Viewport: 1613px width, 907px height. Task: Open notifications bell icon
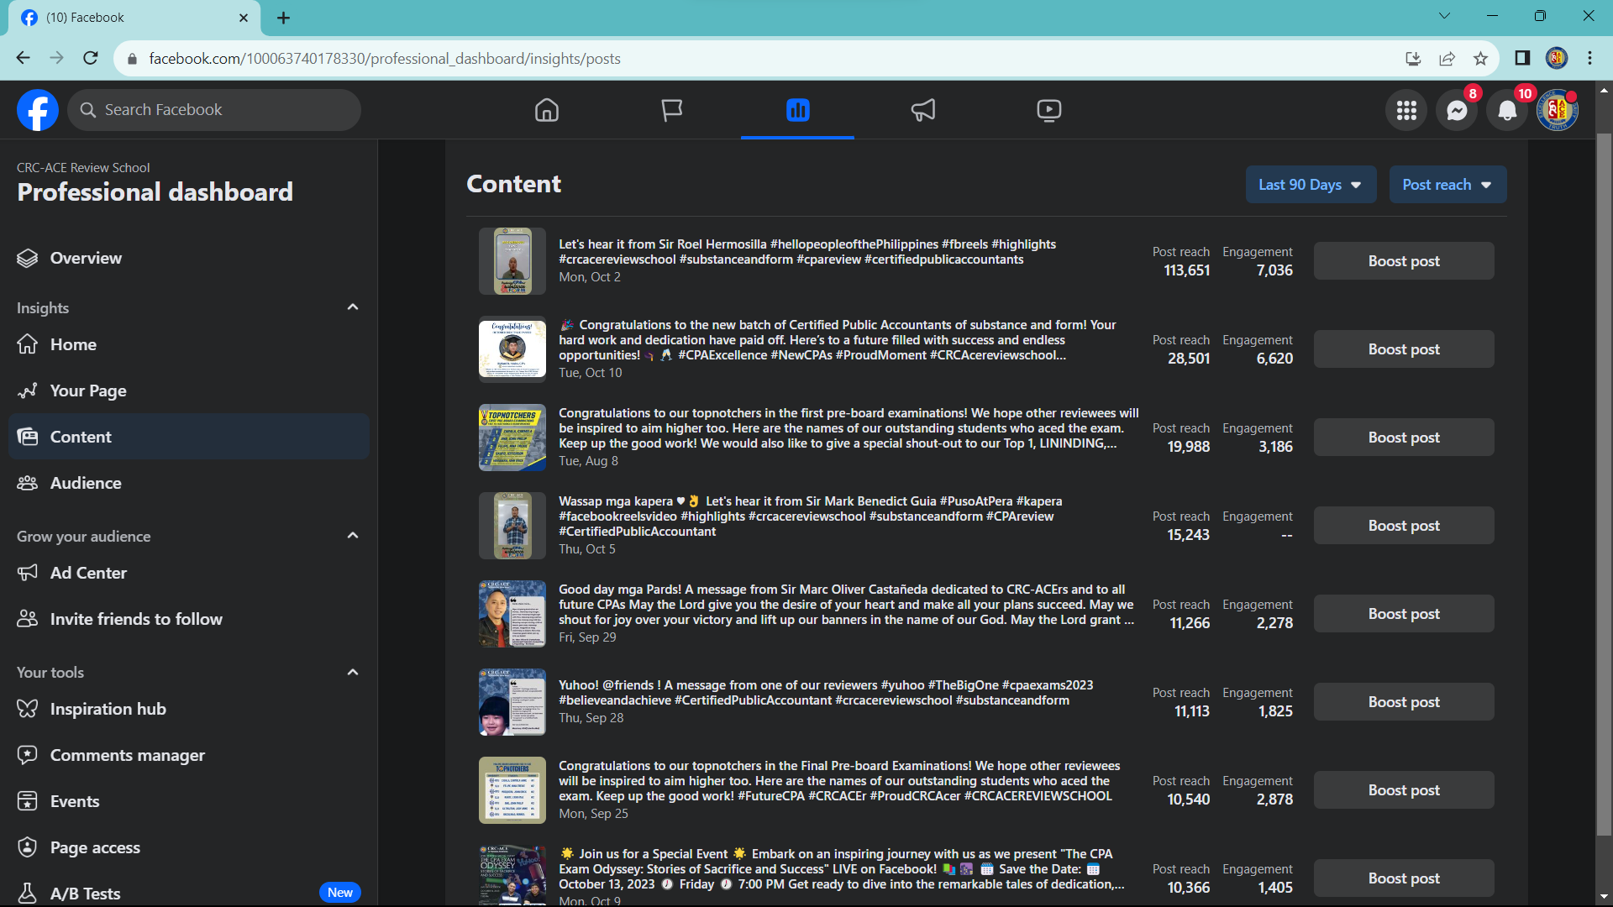click(1507, 110)
